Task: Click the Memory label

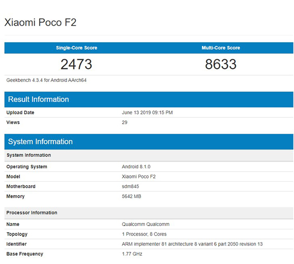Action: click(15, 196)
